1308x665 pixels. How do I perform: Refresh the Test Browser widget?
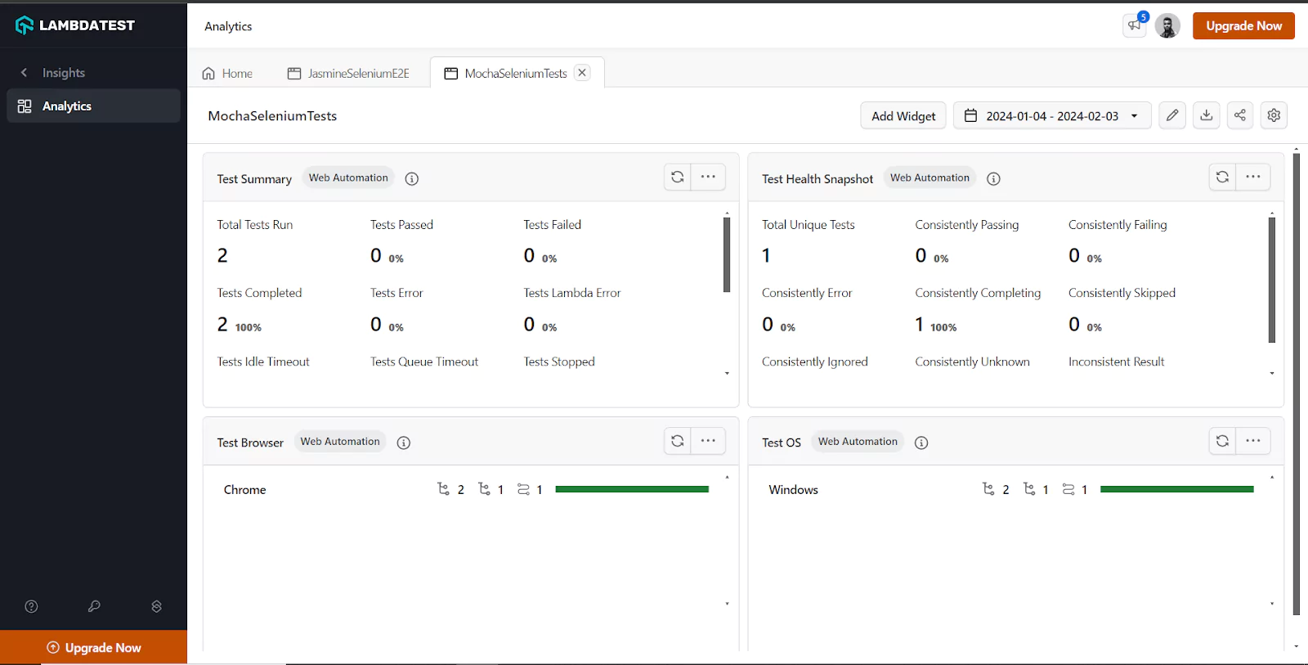pyautogui.click(x=678, y=441)
